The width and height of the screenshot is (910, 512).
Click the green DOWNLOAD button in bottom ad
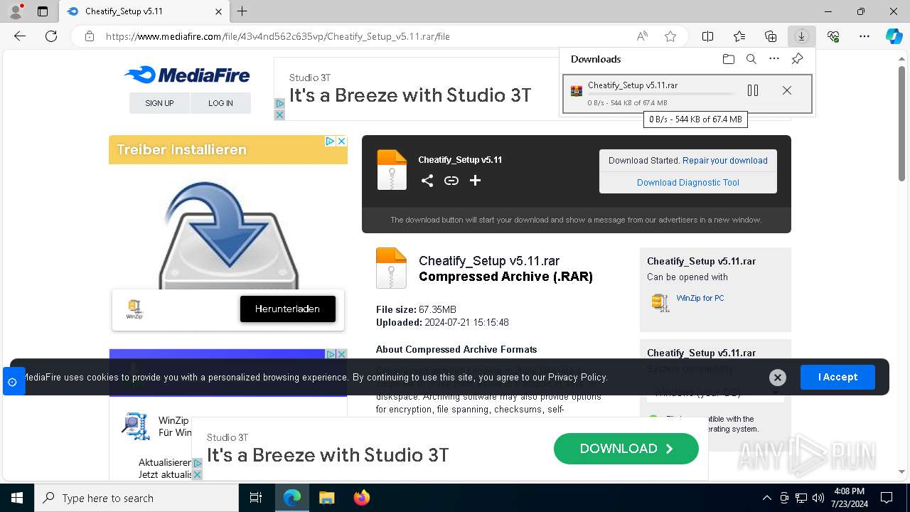pos(626,449)
